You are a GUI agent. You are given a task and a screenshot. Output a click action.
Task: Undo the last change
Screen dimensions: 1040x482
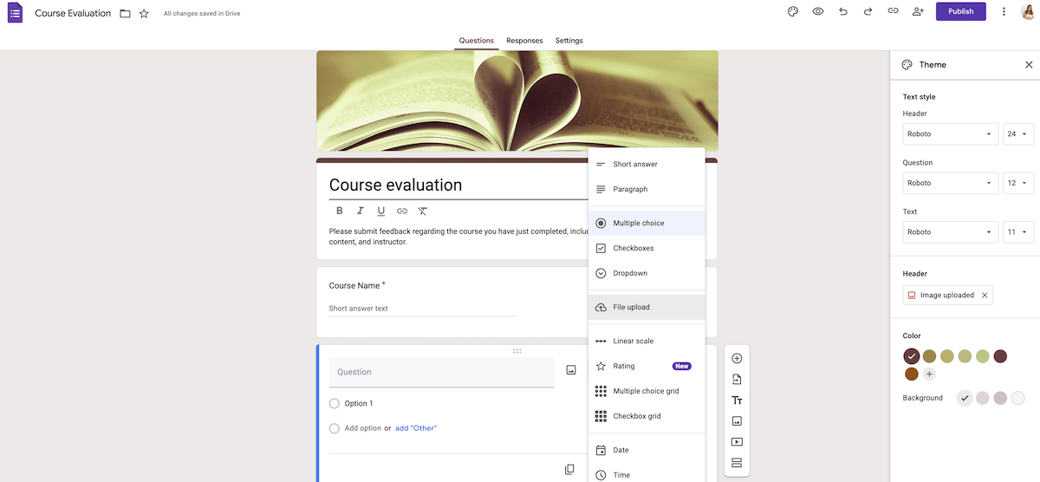tap(842, 11)
